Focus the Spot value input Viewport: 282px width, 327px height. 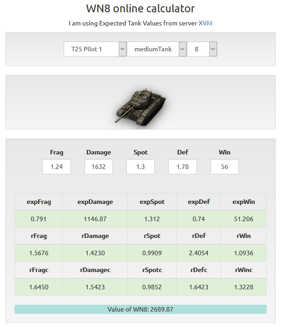coord(141,167)
